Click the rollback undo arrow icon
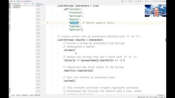 coord(157,1)
